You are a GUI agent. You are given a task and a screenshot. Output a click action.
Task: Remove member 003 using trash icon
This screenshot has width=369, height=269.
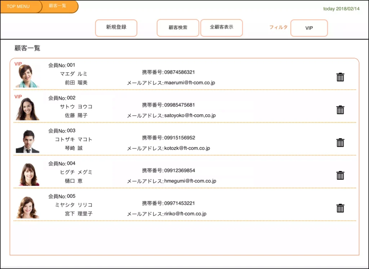click(x=340, y=143)
